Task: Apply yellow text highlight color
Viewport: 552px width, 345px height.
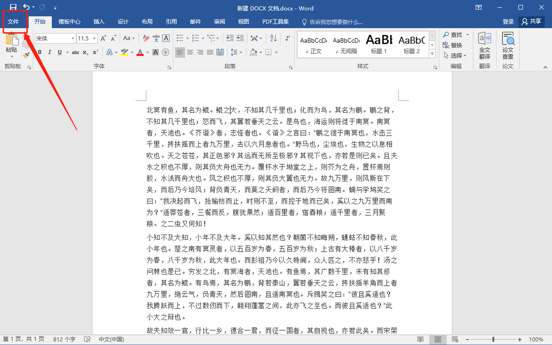Action: click(124, 52)
